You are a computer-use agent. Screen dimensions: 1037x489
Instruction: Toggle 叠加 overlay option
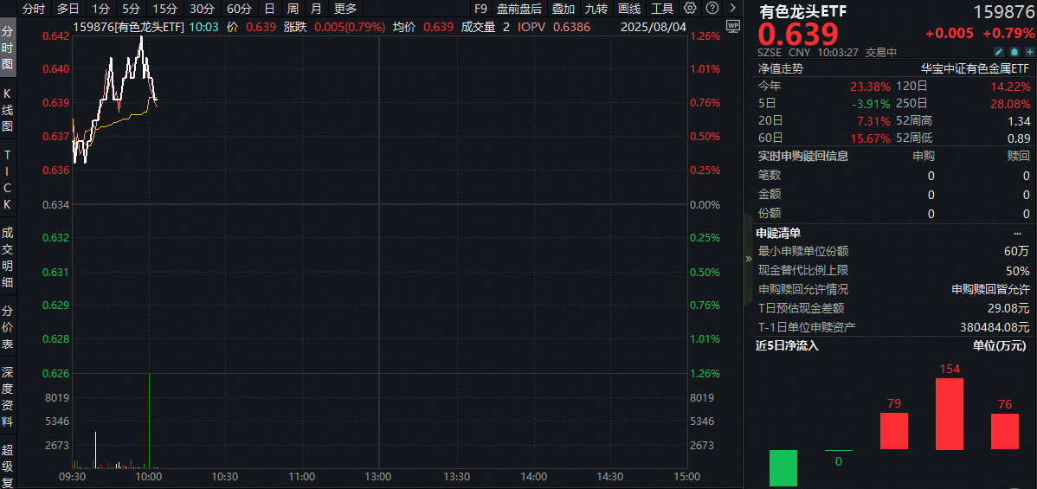click(x=563, y=9)
